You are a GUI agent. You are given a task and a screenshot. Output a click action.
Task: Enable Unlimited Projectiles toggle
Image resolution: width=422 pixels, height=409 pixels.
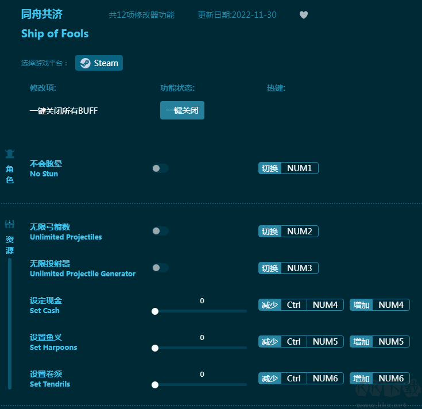(160, 231)
